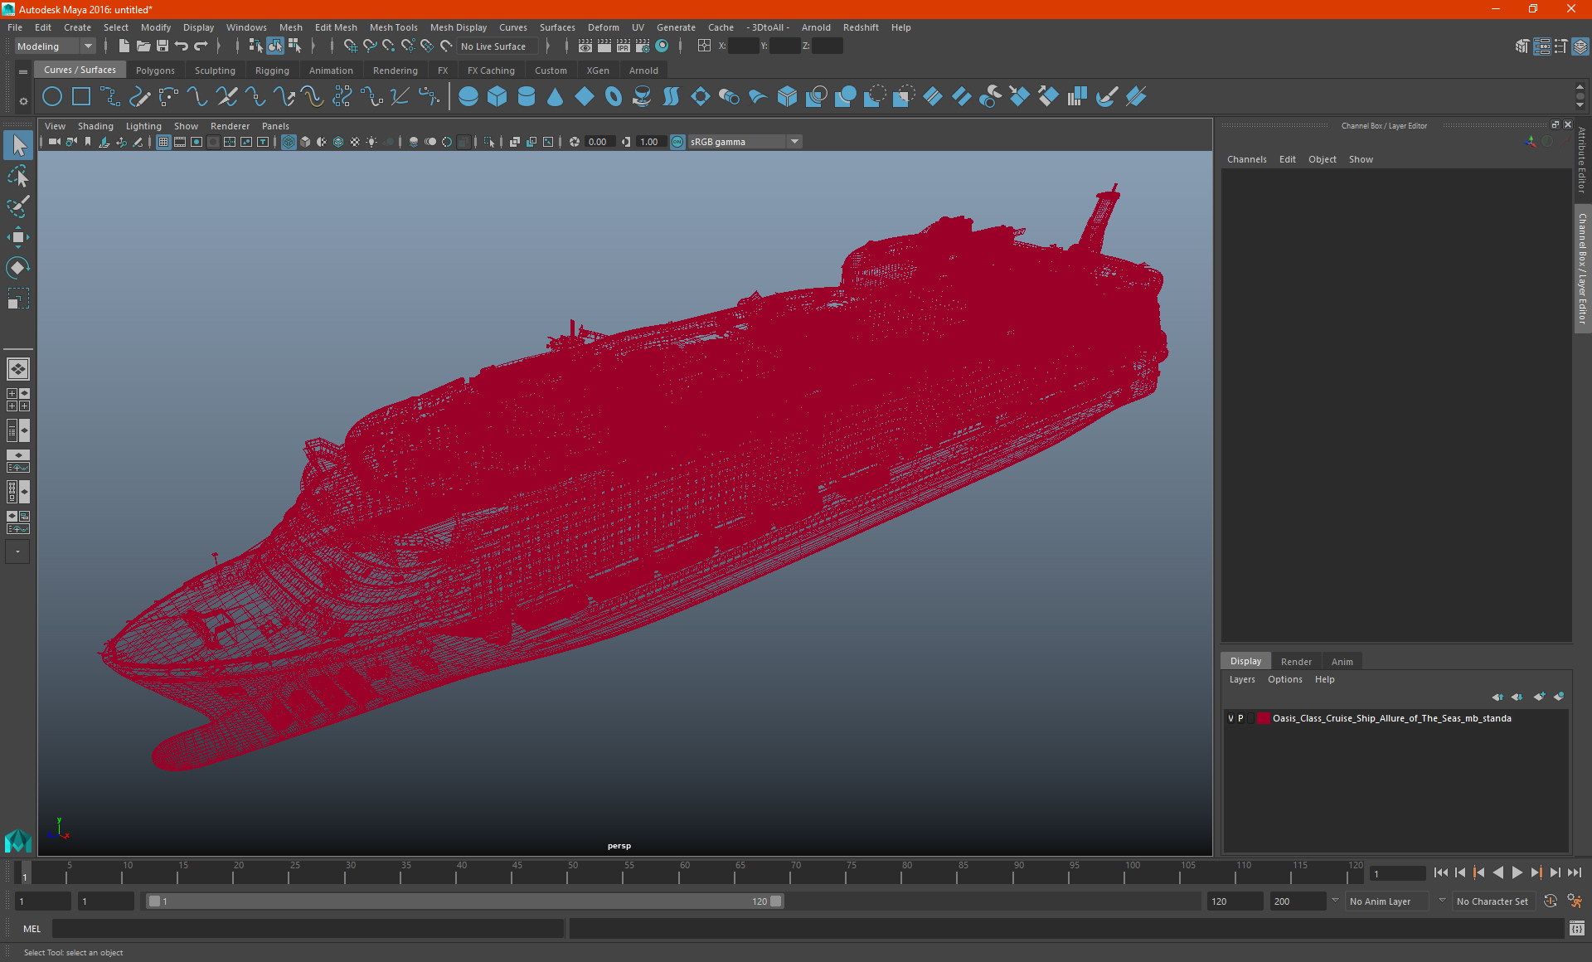Choose the Paint Selection tool
This screenshot has height=962, width=1592.
pyautogui.click(x=17, y=206)
